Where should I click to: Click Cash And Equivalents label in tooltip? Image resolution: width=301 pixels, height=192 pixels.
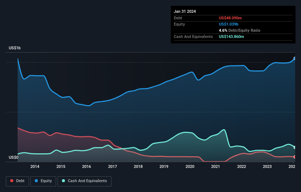click(x=193, y=37)
